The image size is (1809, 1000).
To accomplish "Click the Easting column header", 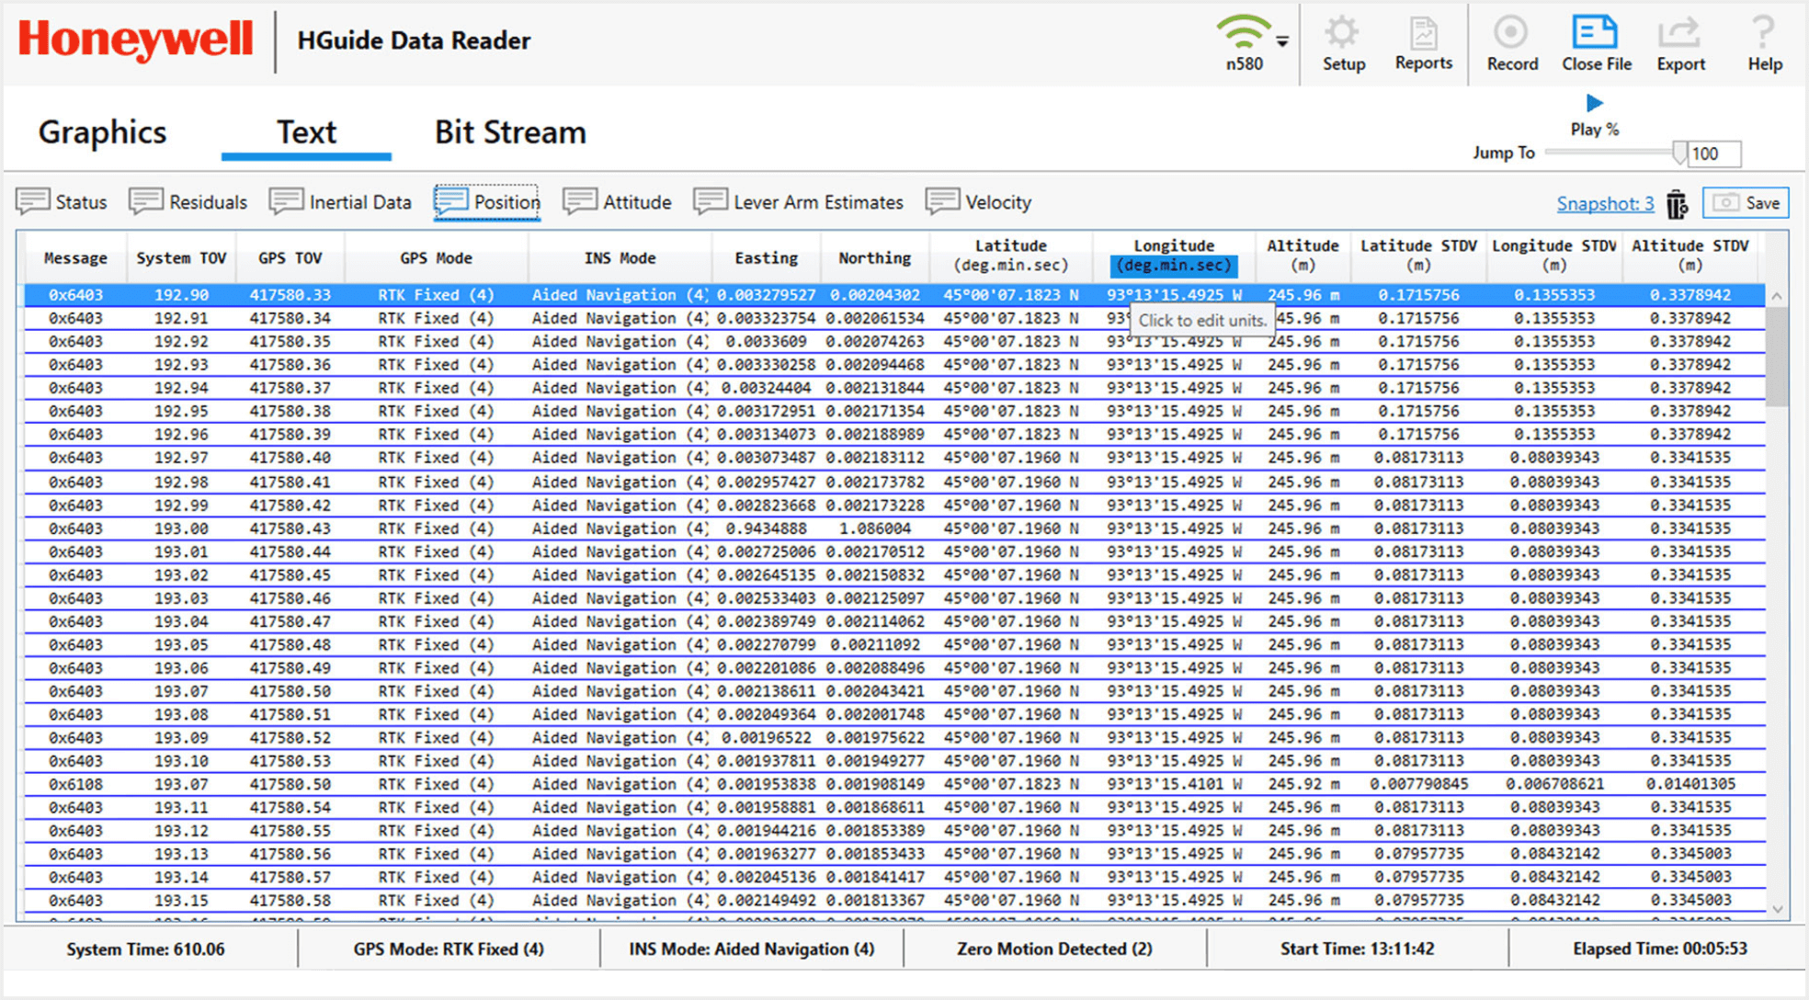I will (766, 258).
